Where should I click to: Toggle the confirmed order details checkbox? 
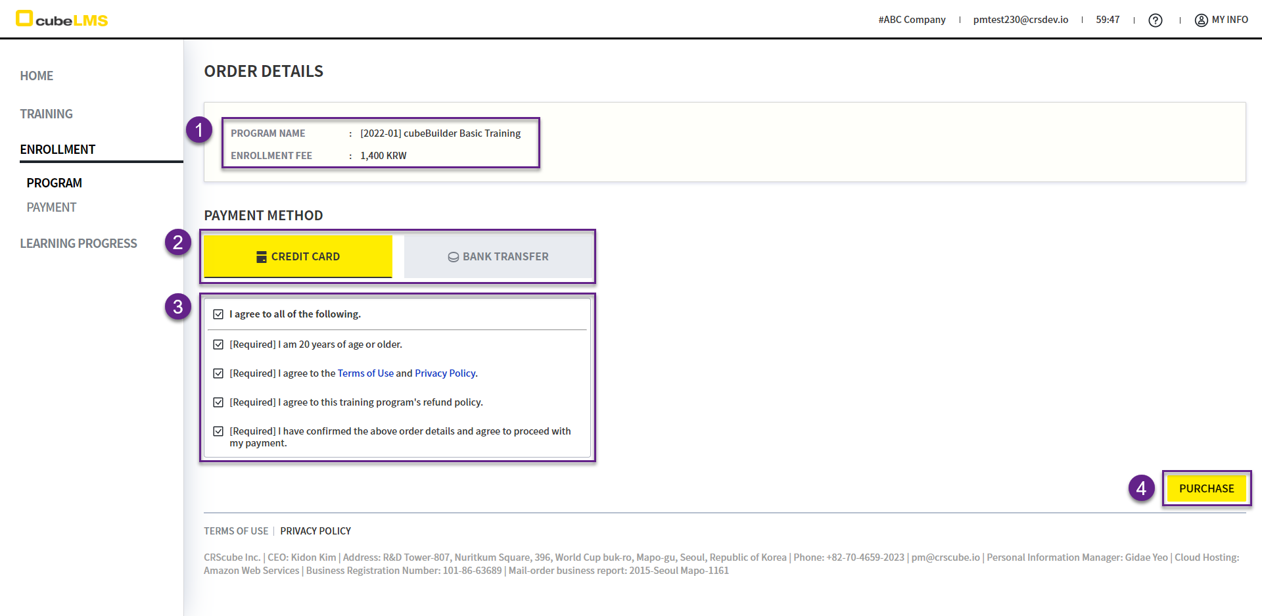tap(218, 431)
